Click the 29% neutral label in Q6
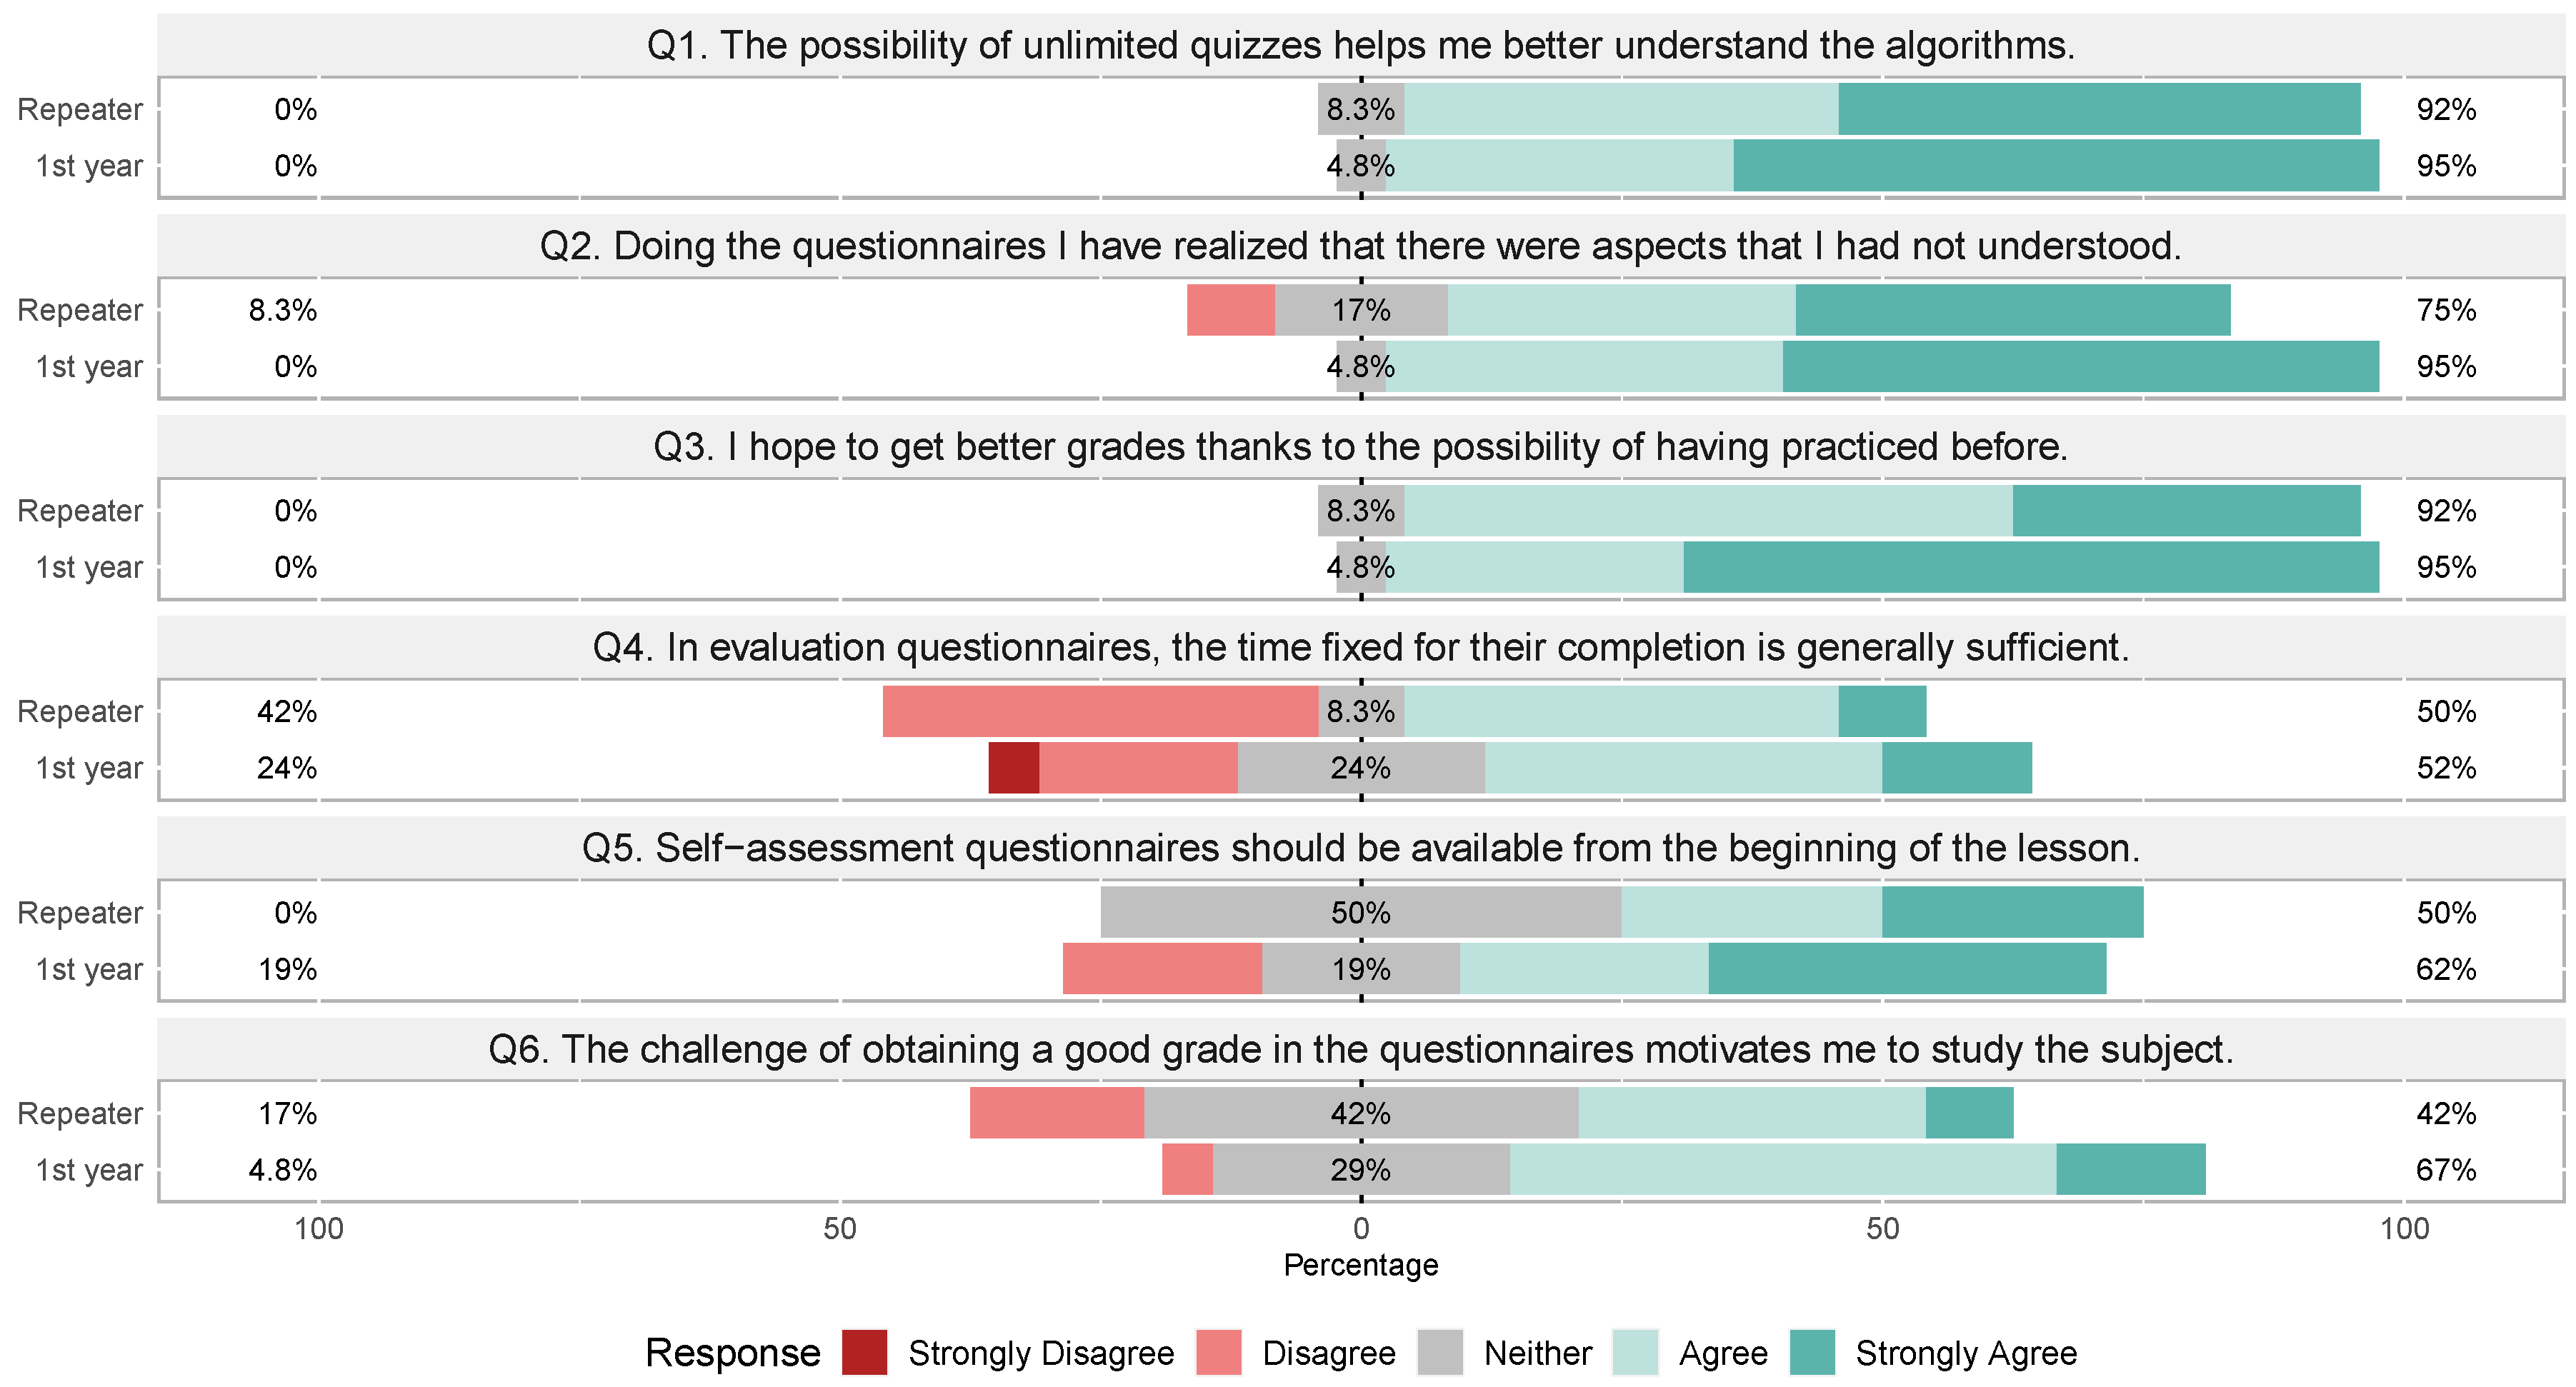The width and height of the screenshot is (2576, 1387). pyautogui.click(x=1360, y=1170)
